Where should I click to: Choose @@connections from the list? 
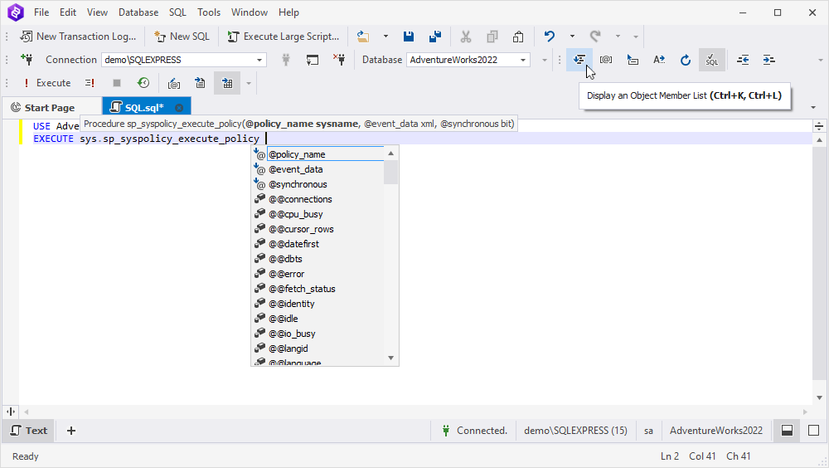pyautogui.click(x=318, y=199)
